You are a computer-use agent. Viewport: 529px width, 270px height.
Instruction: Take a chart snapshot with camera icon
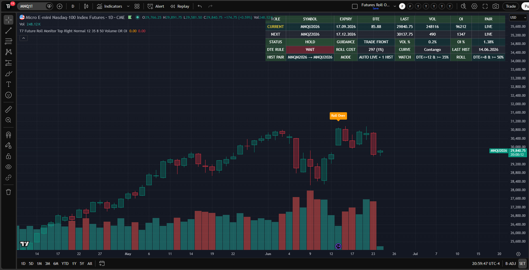click(496, 6)
